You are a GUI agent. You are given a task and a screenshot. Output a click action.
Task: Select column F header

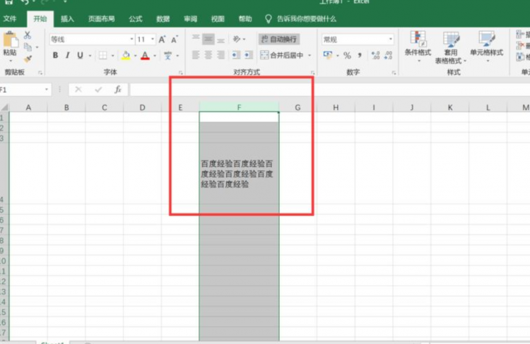239,107
